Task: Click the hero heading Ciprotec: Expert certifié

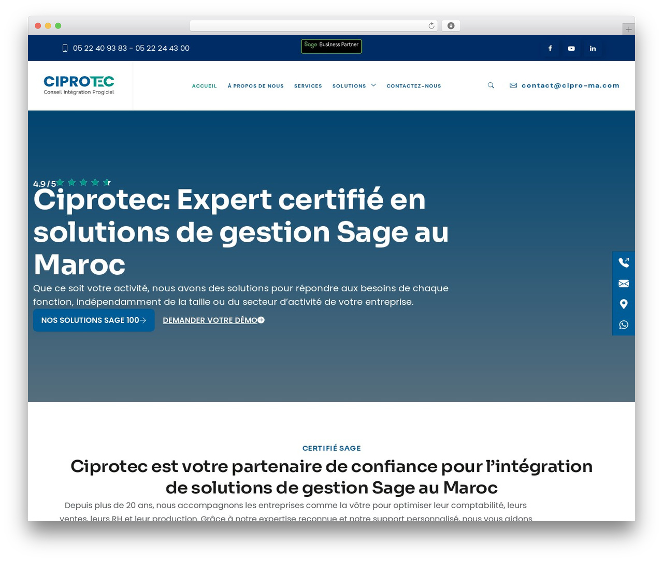Action: tap(241, 232)
